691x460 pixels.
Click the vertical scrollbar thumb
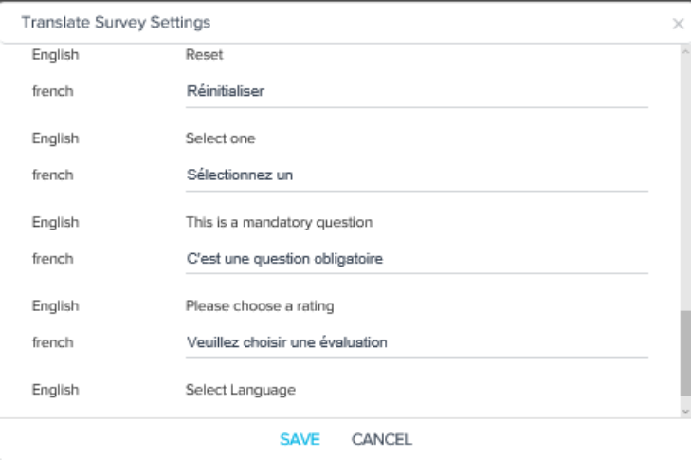tap(685, 353)
